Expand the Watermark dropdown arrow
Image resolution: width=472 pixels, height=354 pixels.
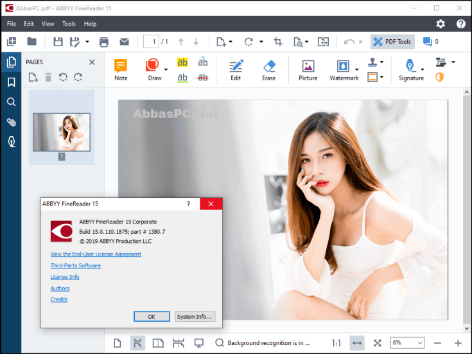356,69
